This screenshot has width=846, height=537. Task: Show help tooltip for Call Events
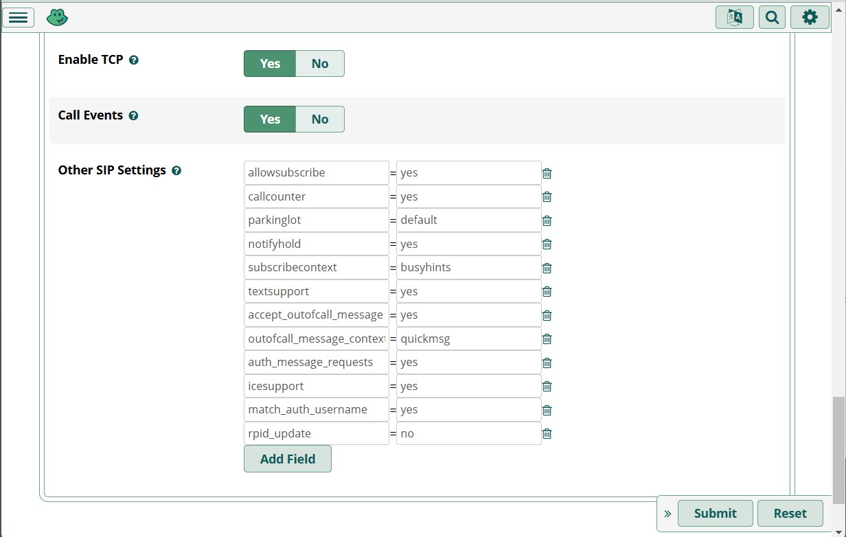[133, 116]
